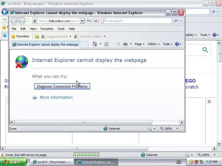Open the front window's zoom level dropdown
222x166 pixels.
coord(177,129)
